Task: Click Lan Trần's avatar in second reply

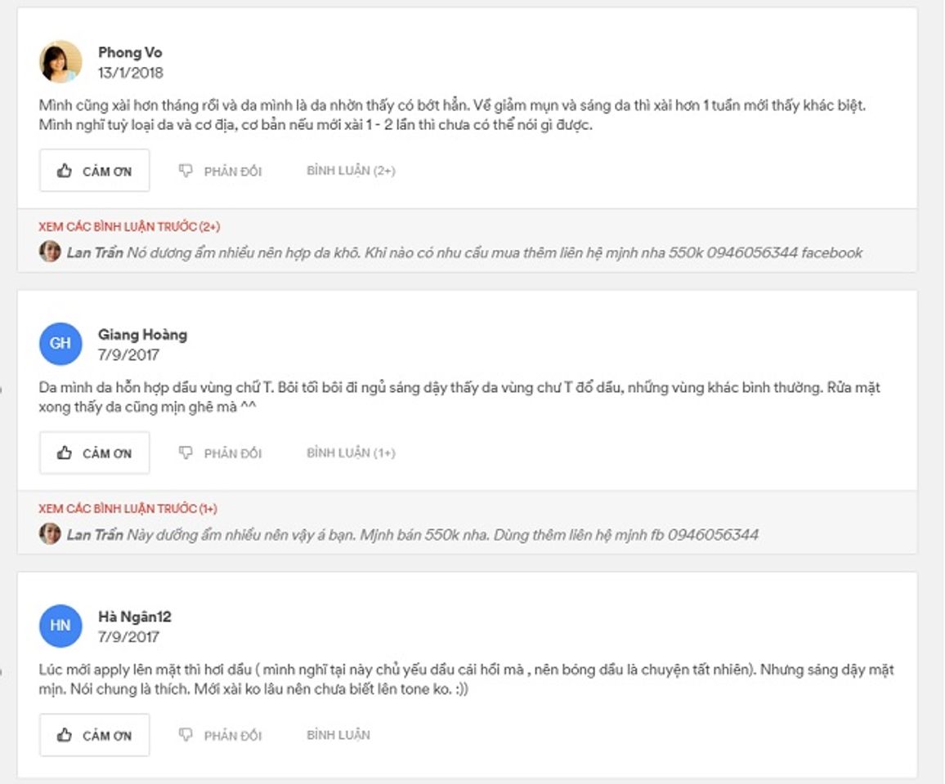Action: coord(50,533)
